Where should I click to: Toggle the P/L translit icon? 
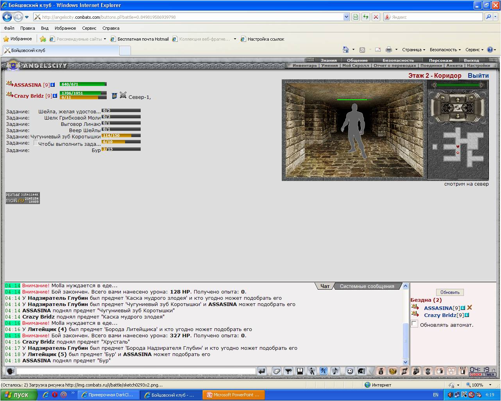click(324, 371)
